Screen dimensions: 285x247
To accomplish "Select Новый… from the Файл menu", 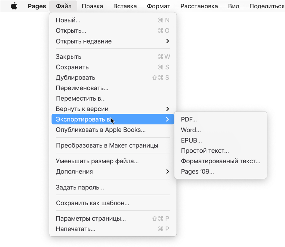I will click(68, 20).
